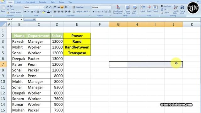Decrease cell indent
The width and height of the screenshot is (201, 113).
[66, 12]
